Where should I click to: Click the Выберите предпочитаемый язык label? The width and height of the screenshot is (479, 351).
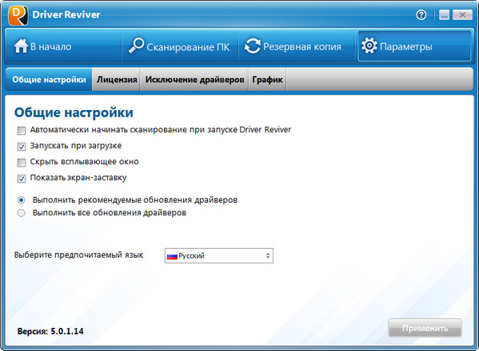78,254
